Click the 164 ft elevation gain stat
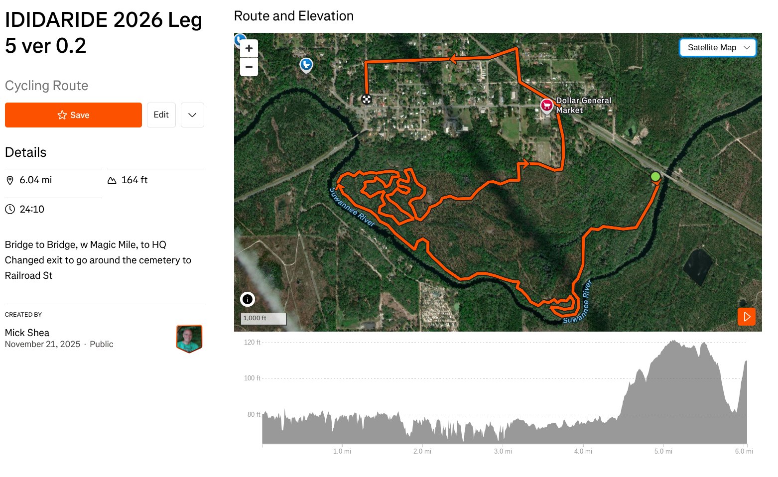Viewport: 778px width, 477px height. click(x=134, y=180)
